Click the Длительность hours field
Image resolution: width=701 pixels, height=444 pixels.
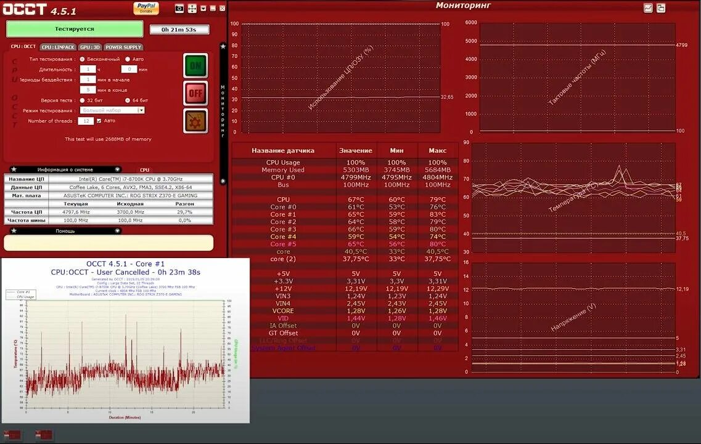pyautogui.click(x=88, y=69)
